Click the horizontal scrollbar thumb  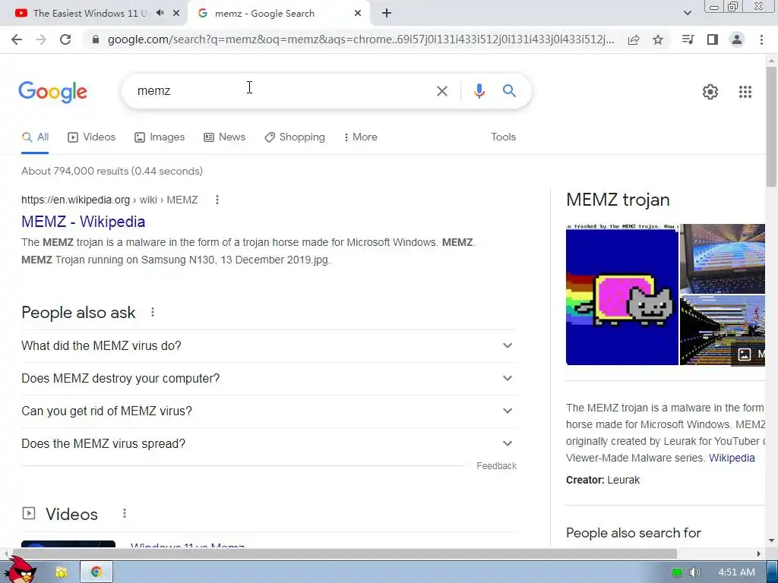[x=345, y=553]
